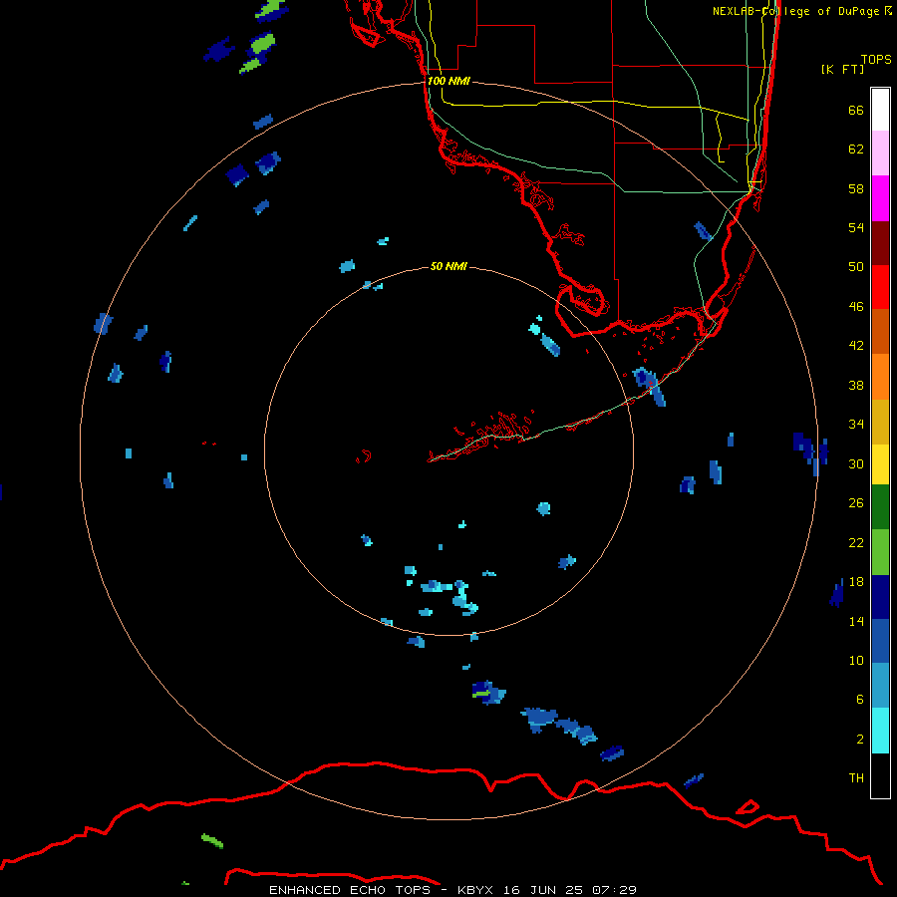Click the 'TOPS' legend heading

point(876,59)
